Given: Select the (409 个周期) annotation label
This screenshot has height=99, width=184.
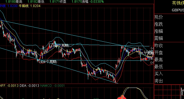Looking at the screenshot, I should tap(48, 62).
